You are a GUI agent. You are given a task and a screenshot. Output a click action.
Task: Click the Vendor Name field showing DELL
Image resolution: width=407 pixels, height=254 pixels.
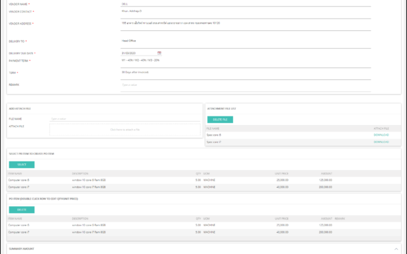click(x=246, y=4)
